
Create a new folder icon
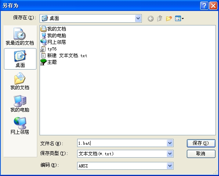coord(169,18)
